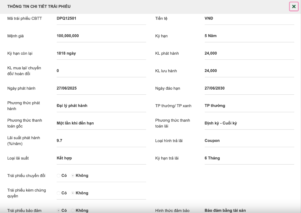The width and height of the screenshot is (301, 213).
Task: Click maturity date 27/06/2030
Action: coord(215,88)
